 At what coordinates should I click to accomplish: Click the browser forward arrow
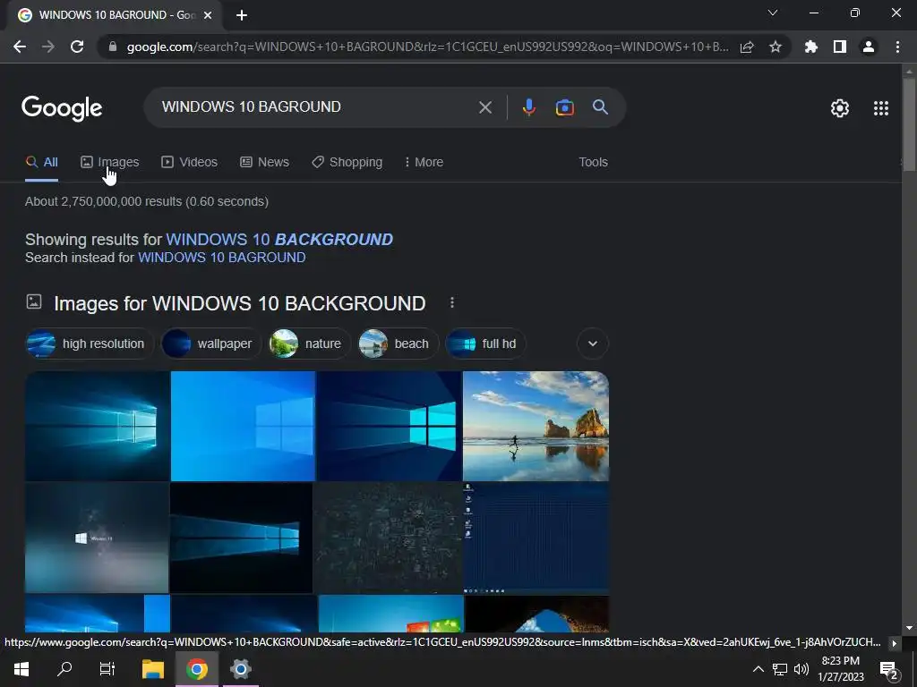coord(48,47)
